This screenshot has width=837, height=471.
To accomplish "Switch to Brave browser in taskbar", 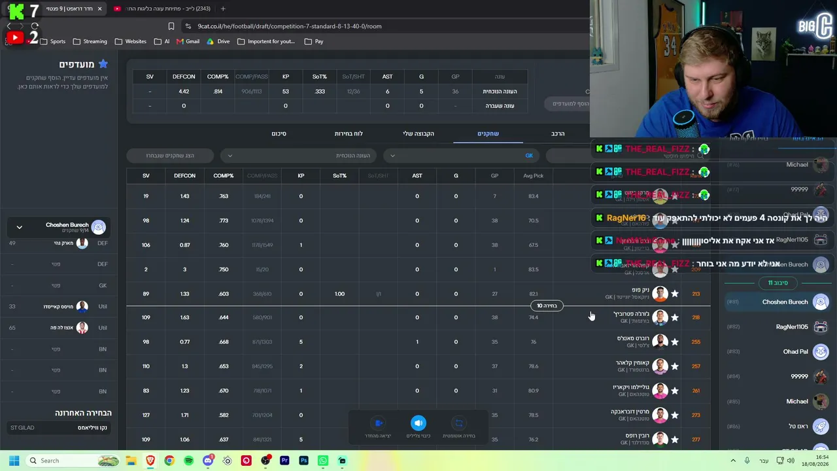I will pyautogui.click(x=150, y=461).
